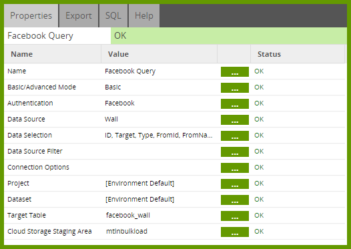Click the 'Project' property label

(18, 184)
